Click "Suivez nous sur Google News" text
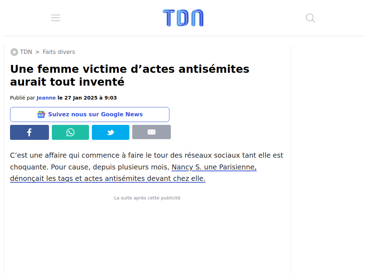 (x=95, y=115)
